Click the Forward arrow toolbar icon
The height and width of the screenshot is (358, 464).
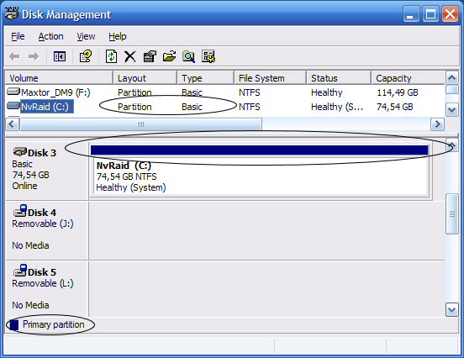pos(34,56)
